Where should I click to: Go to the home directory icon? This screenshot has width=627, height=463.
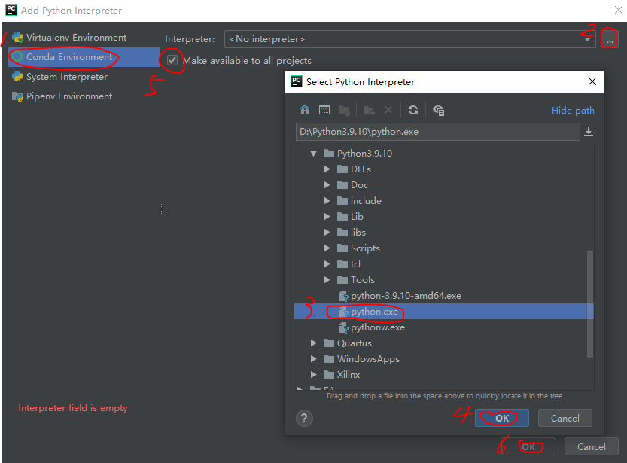[305, 110]
